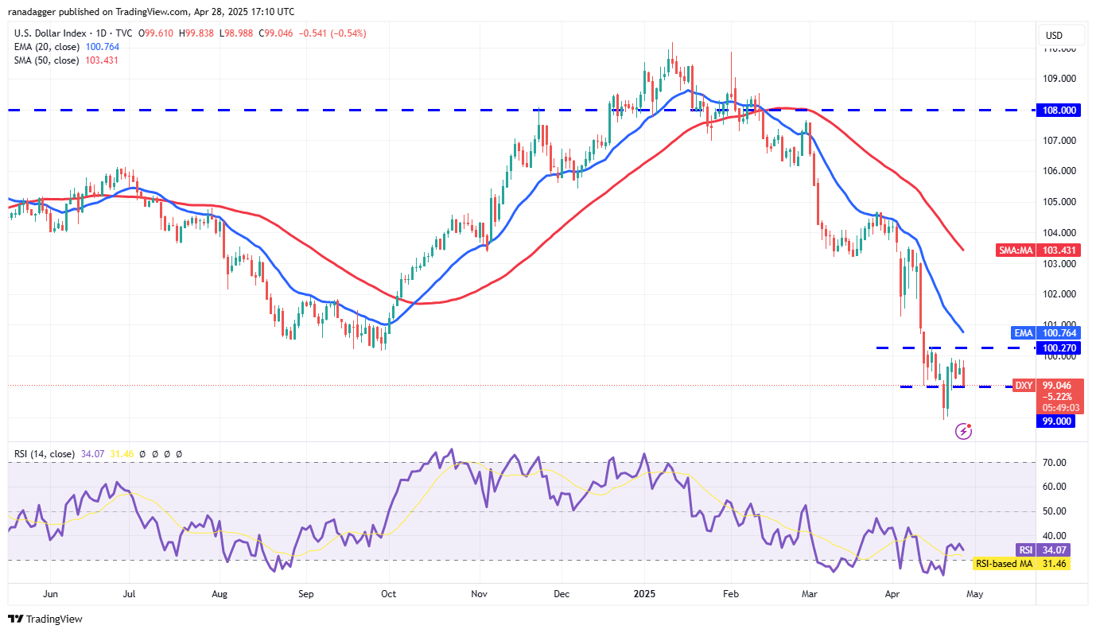Toggle the RSI (14, close) indicator legend
Viewport: 1096px width, 633px height.
(x=45, y=453)
